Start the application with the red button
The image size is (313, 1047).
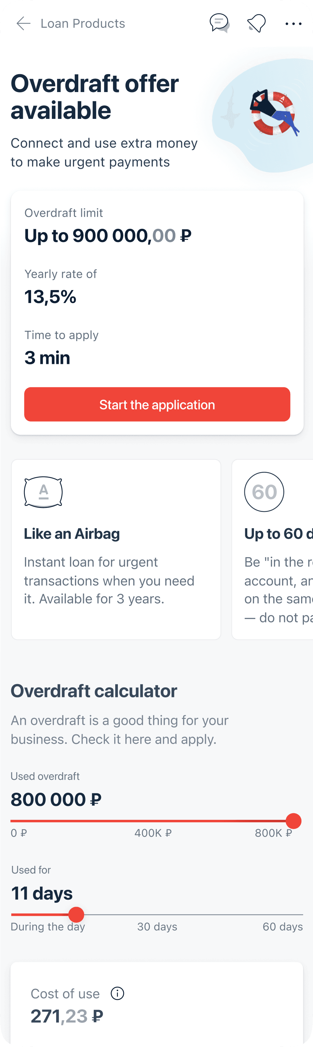pos(157,404)
